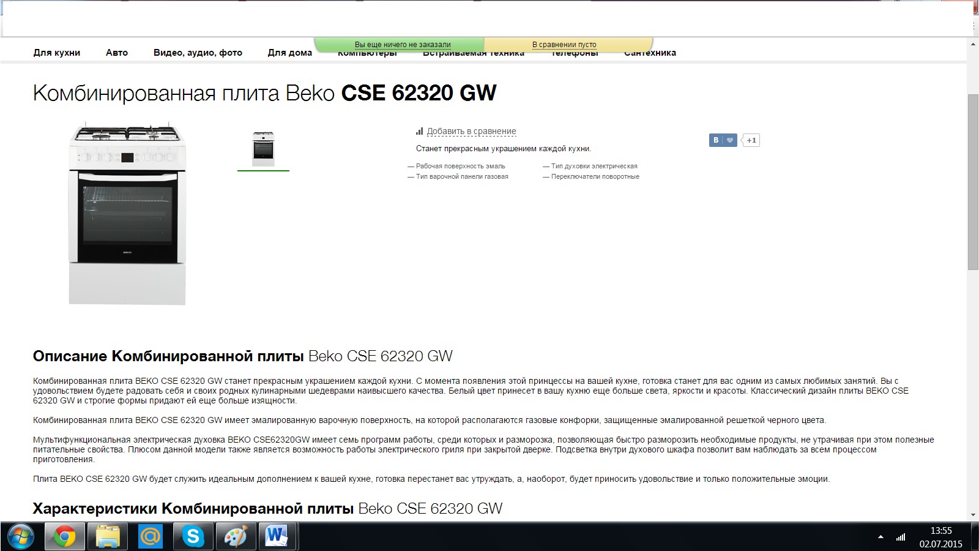Open Google Chrome from the taskbar

pos(64,537)
